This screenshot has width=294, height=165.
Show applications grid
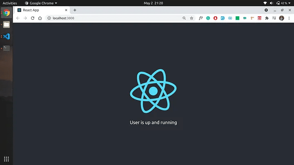pos(7,159)
